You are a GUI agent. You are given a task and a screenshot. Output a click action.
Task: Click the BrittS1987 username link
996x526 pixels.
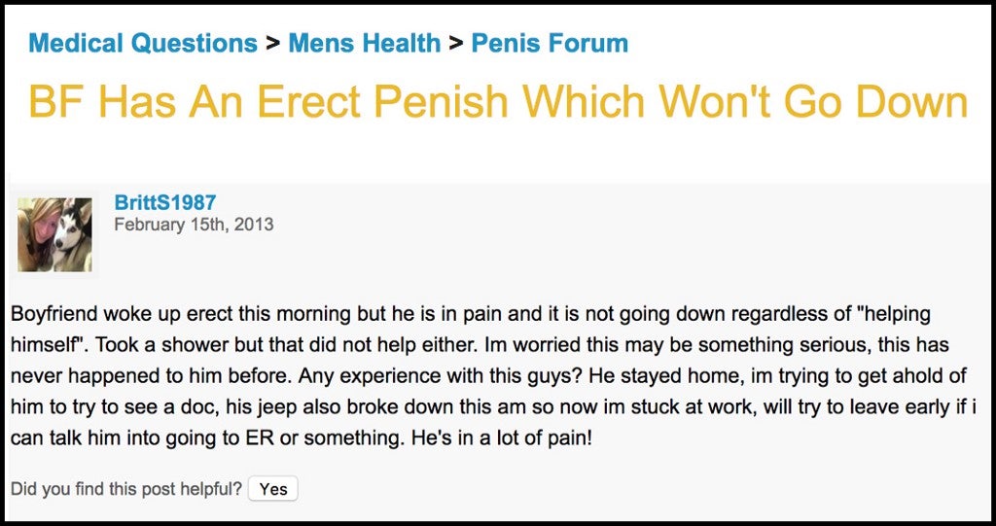165,202
